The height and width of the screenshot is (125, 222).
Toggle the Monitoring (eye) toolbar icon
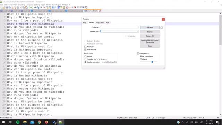(x=72, y=7)
